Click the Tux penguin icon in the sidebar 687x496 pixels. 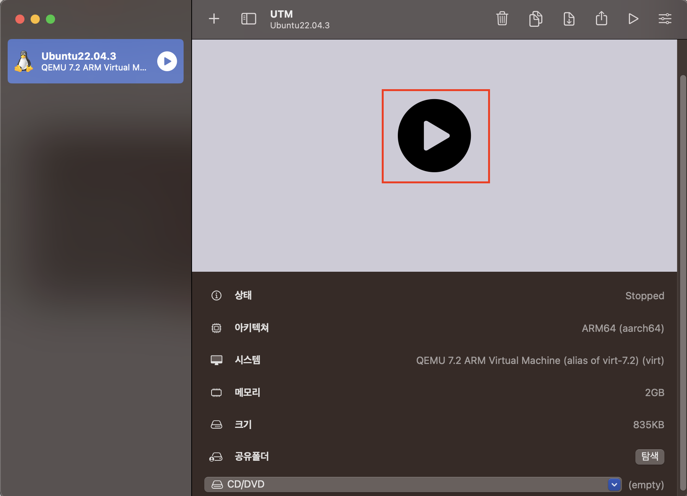point(24,61)
